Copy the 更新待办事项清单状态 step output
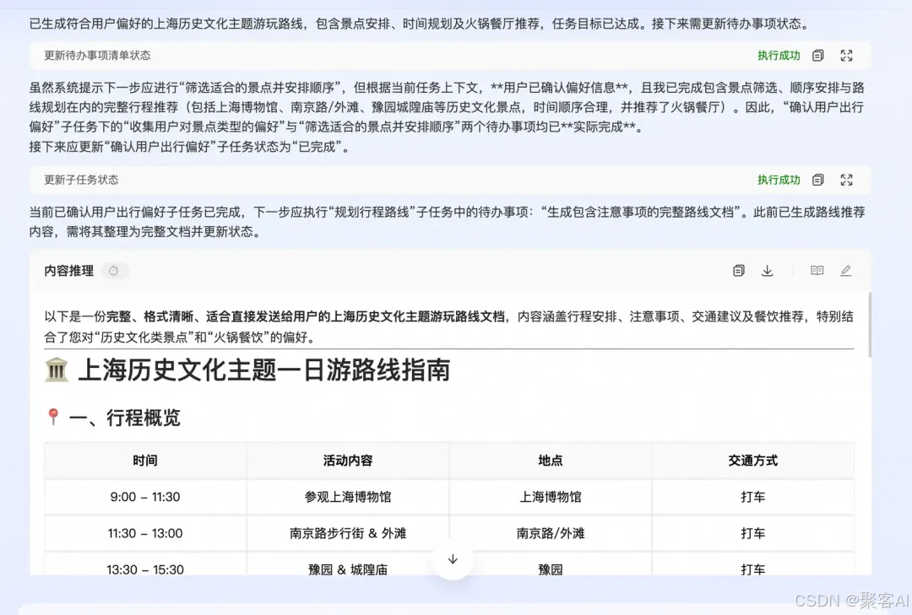Viewport: 912px width, 615px height. [x=817, y=55]
